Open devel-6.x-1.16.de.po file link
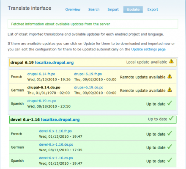Image resolution: width=186 pixels, height=169 pixels. coord(56,144)
